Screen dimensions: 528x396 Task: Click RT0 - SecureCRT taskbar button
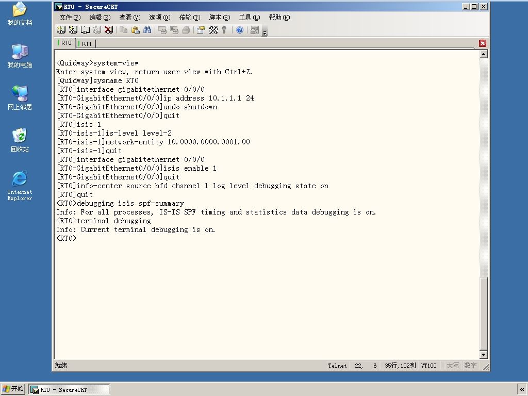[69, 390]
